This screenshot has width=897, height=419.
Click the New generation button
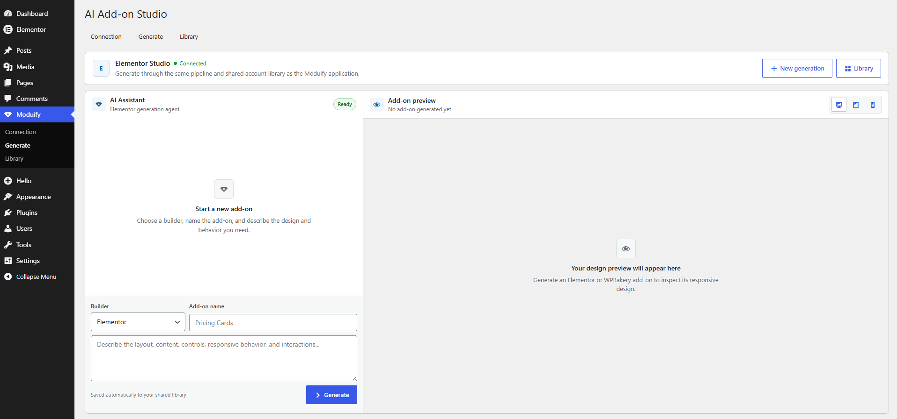797,68
